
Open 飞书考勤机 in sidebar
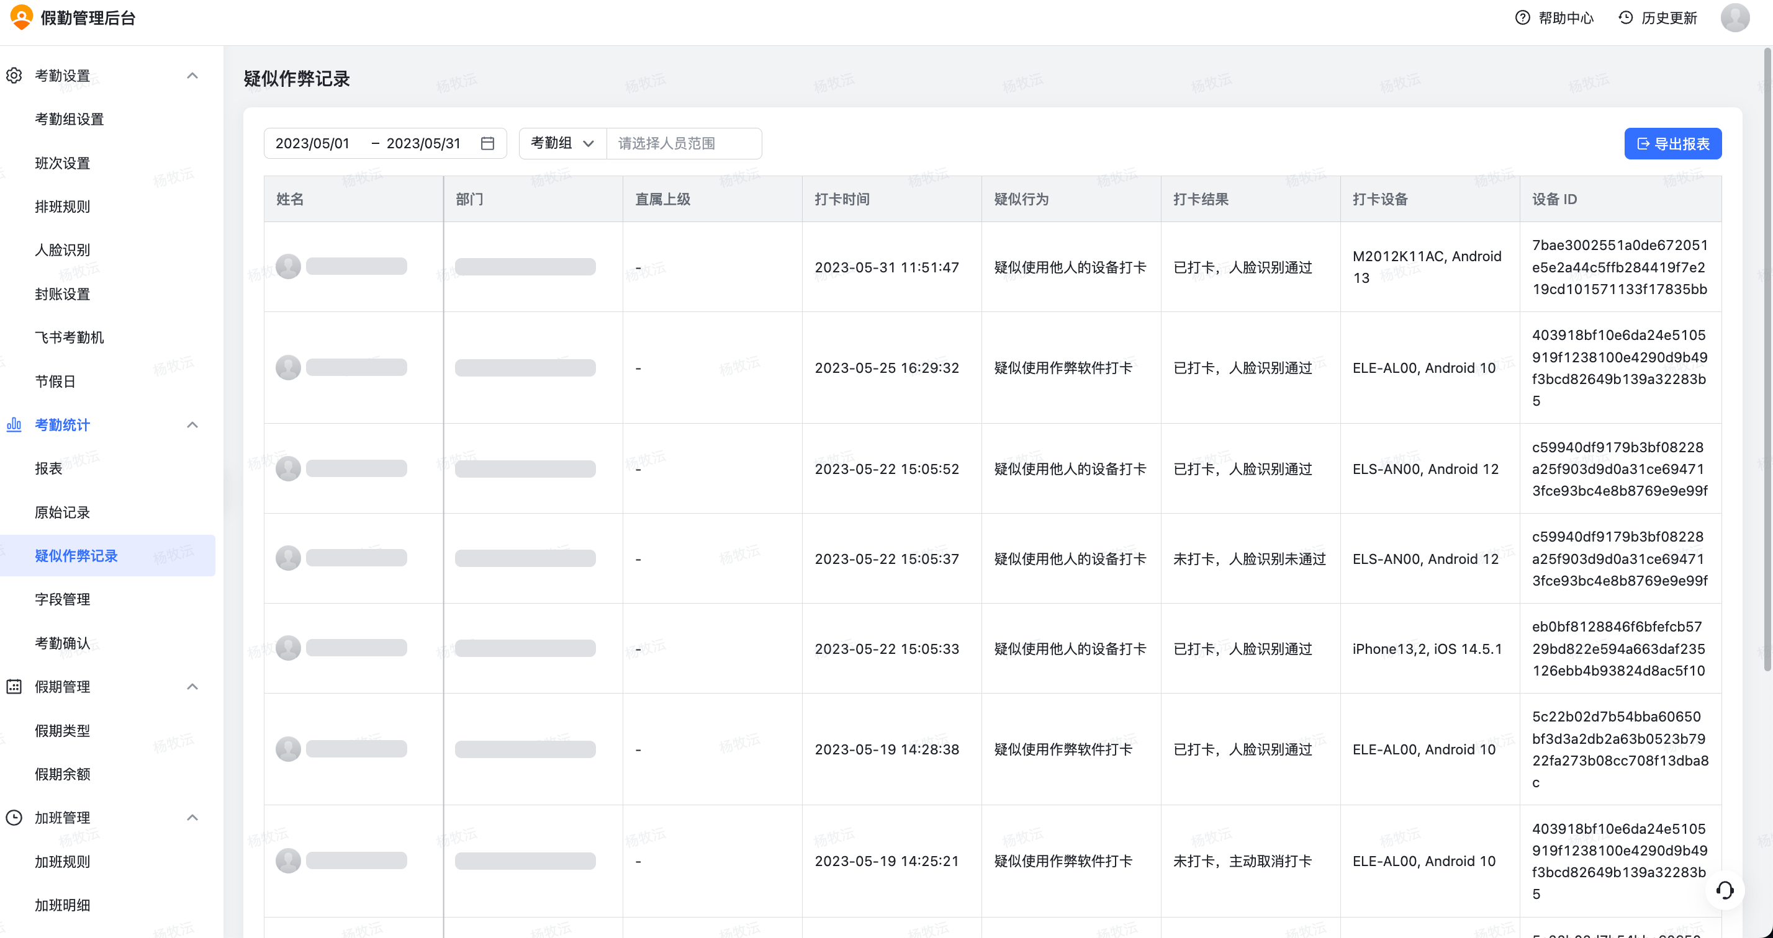(70, 337)
